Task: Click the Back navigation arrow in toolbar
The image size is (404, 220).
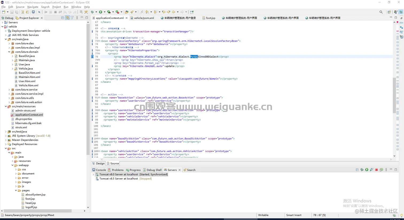Action: [x=173, y=12]
